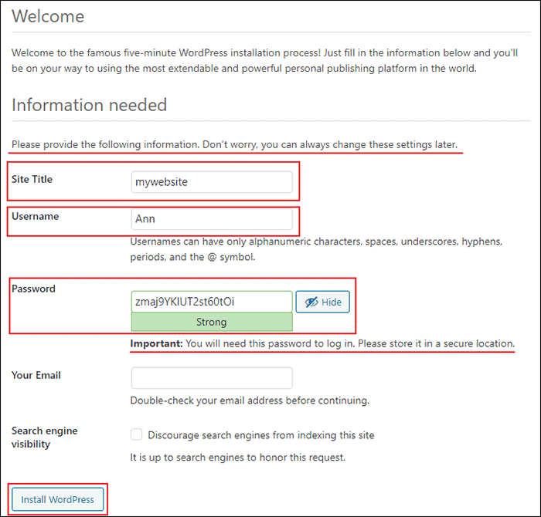This screenshot has width=541, height=517.
Task: Click the Username label
Action: point(36,216)
